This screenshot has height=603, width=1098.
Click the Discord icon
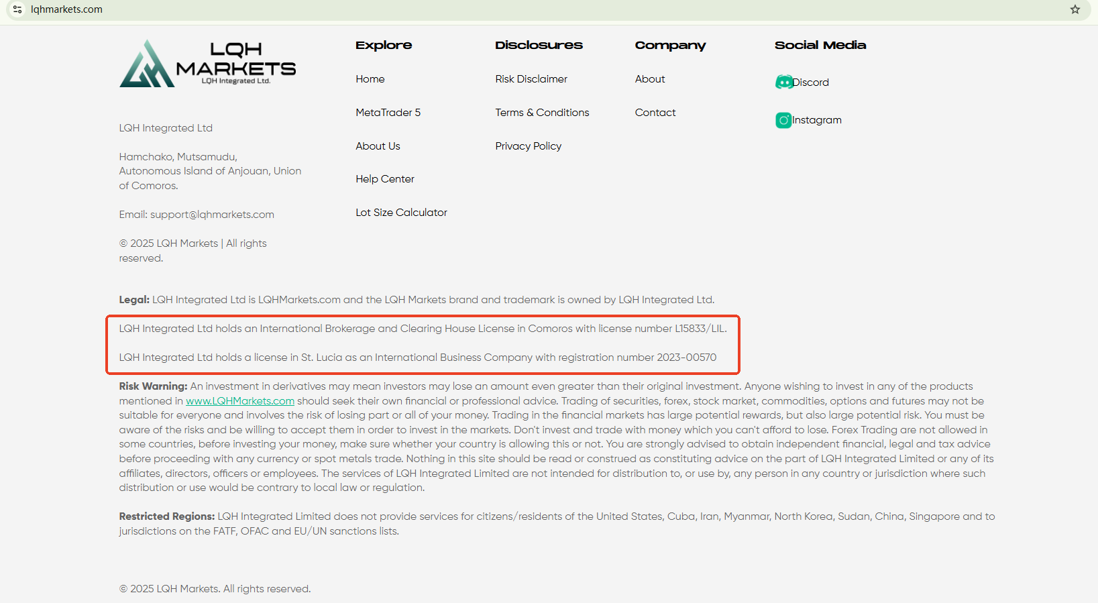(783, 82)
